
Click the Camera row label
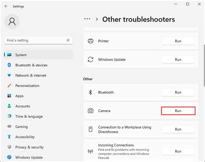point(104,111)
